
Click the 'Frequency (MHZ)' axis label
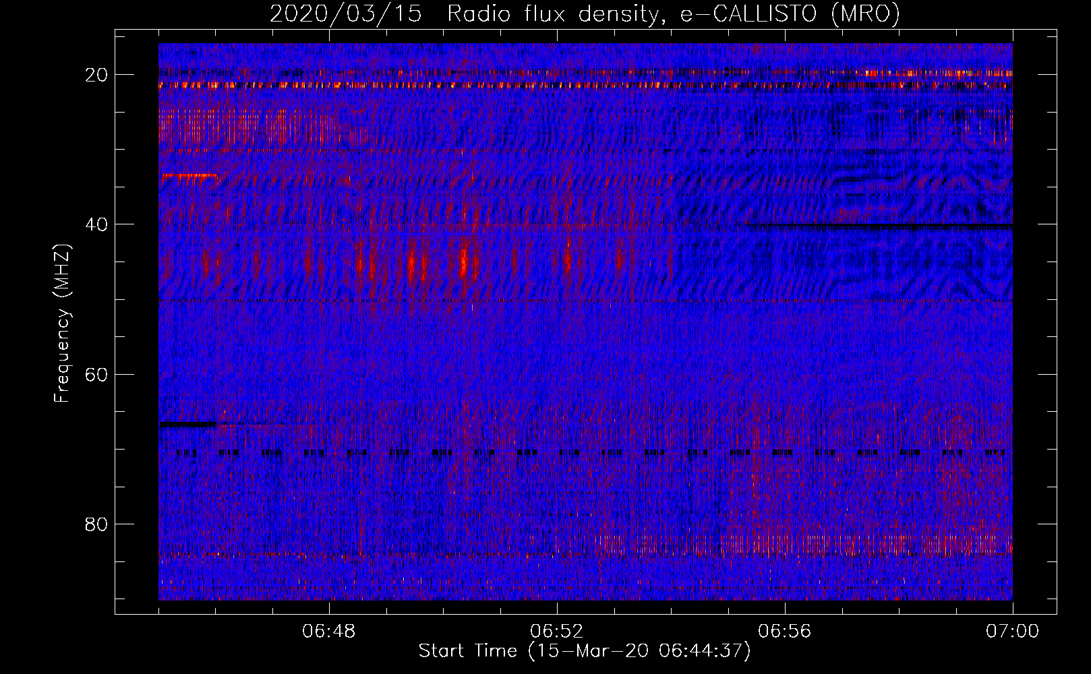click(x=62, y=324)
